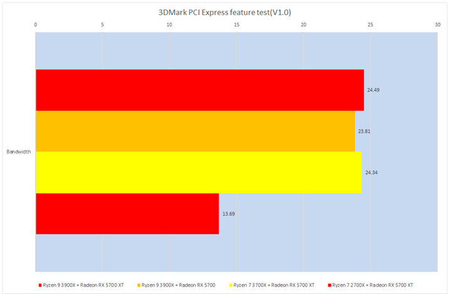Select the orange 23.81 bandwidth bar
This screenshot has height=294, width=449.
(195, 131)
